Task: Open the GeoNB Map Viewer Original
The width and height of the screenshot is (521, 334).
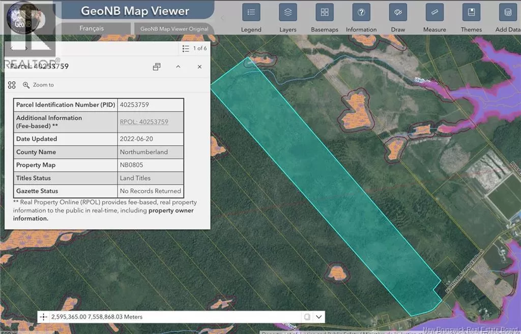Action: [174, 28]
